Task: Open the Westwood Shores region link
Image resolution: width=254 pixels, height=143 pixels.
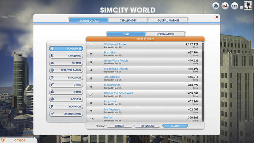Action: 116,44
